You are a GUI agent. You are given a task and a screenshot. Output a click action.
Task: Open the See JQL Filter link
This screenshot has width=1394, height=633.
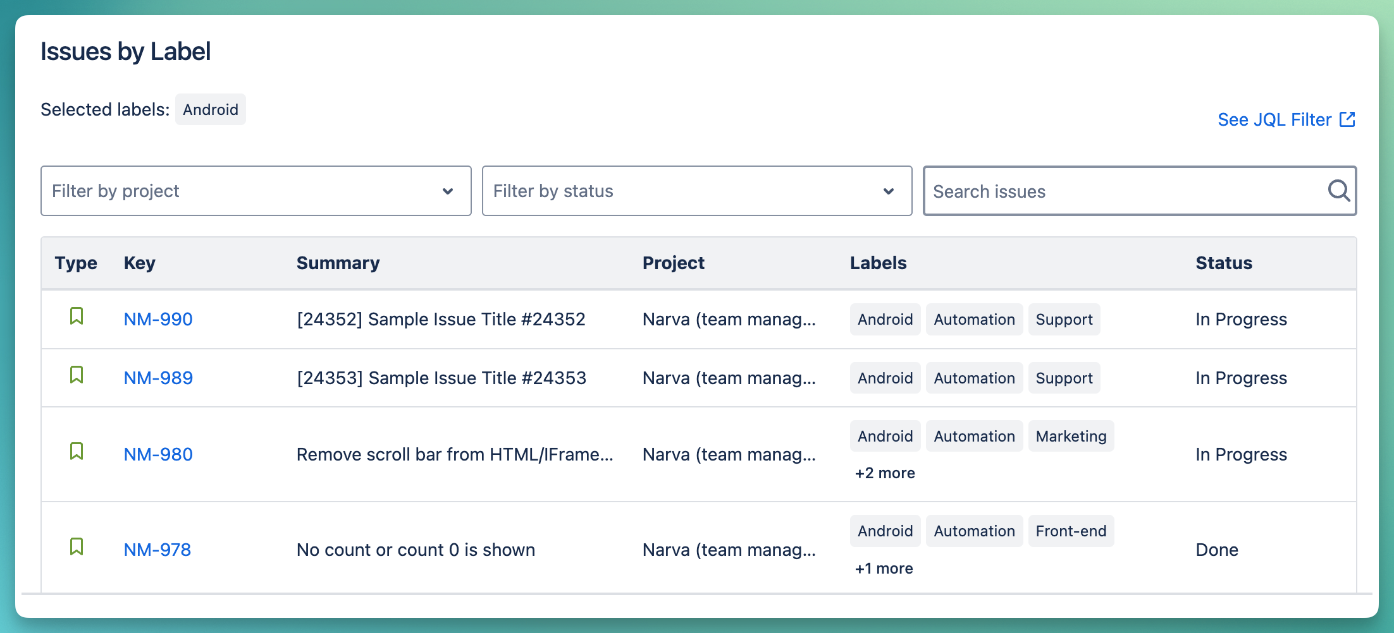coord(1273,119)
